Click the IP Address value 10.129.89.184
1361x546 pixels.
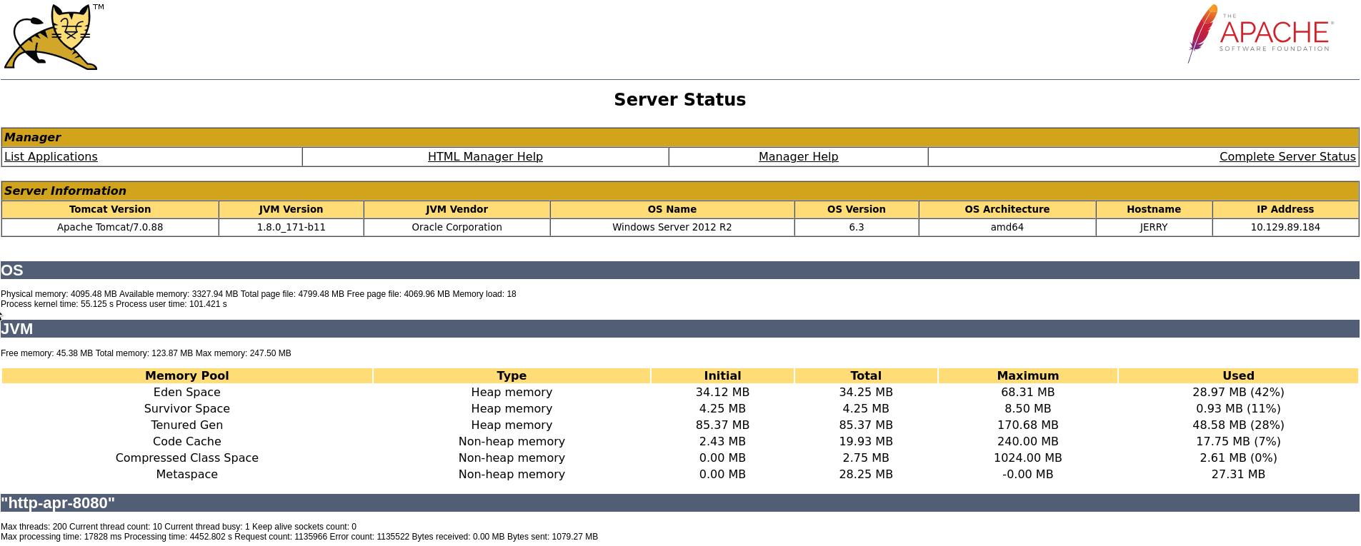point(1285,227)
